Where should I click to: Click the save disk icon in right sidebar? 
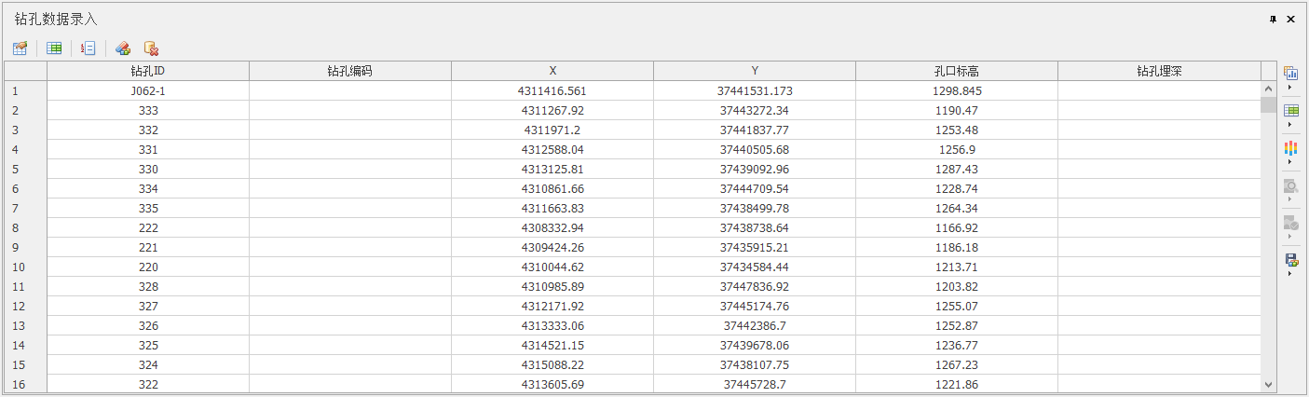pyautogui.click(x=1290, y=260)
